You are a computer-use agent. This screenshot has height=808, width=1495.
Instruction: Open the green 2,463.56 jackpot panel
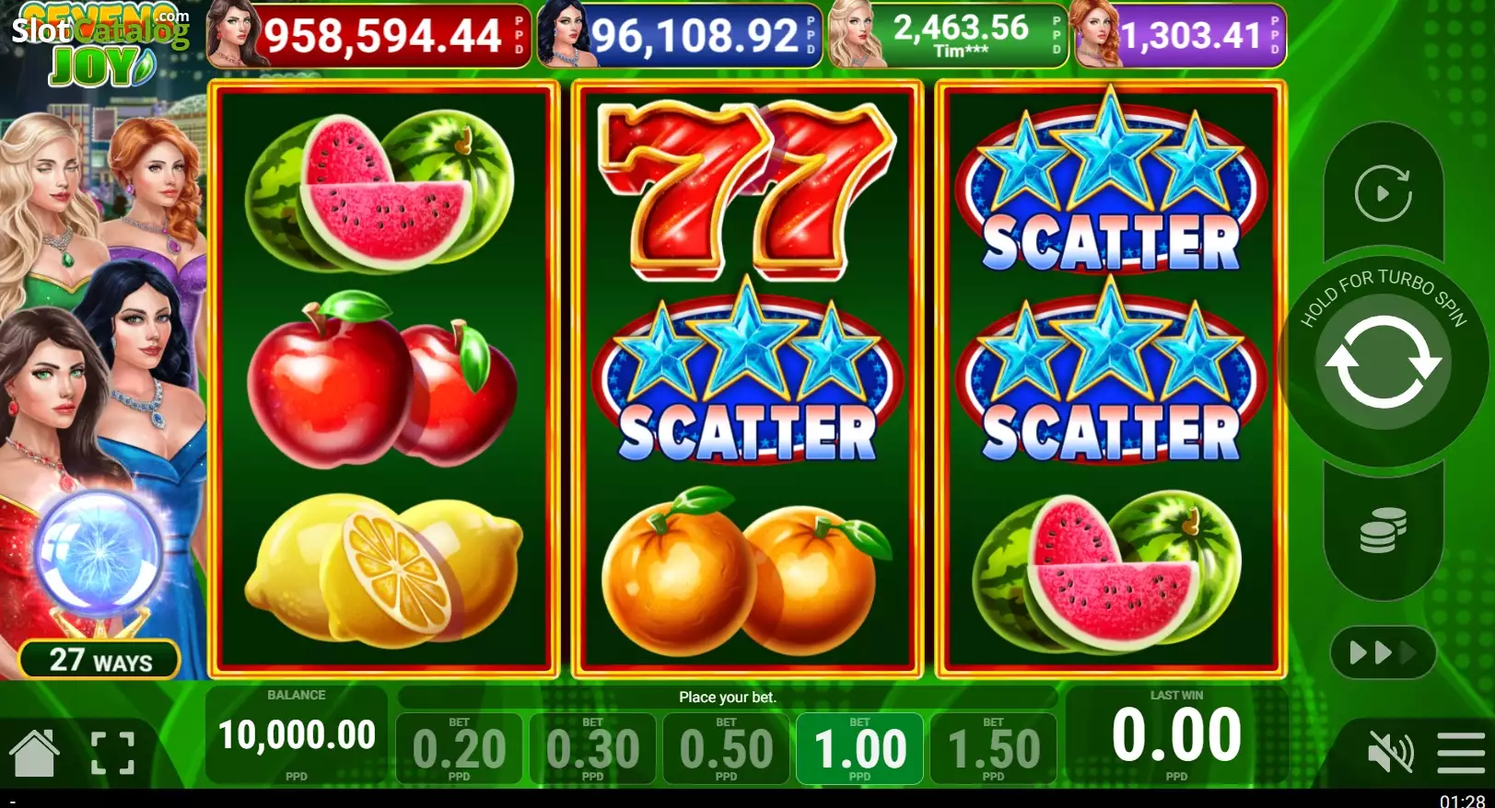(x=948, y=35)
